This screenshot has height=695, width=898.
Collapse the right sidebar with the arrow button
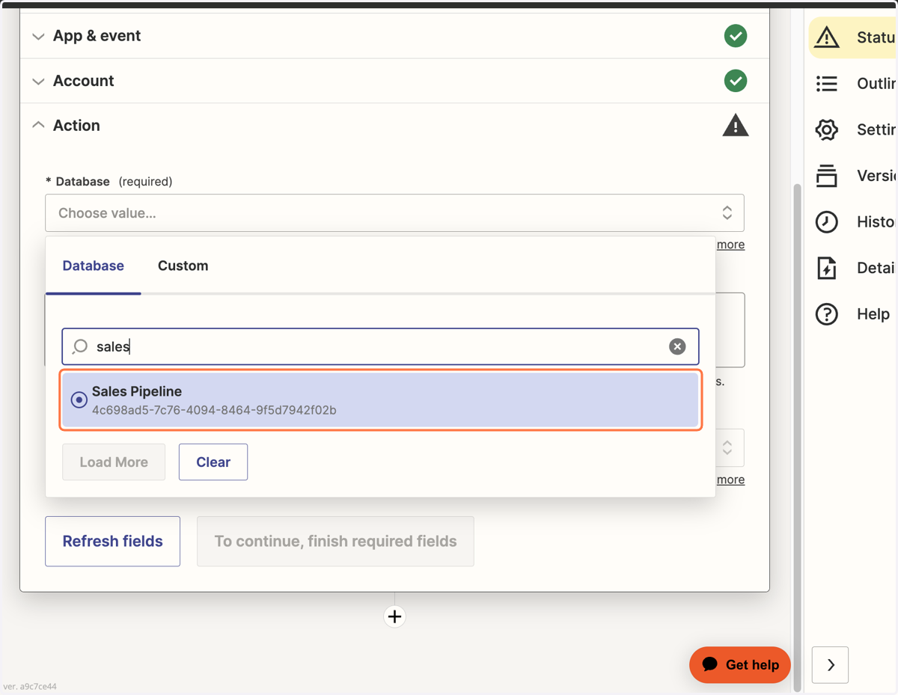pos(831,665)
